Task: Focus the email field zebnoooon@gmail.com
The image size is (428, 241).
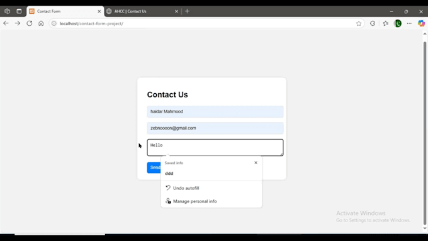Action: tap(215, 128)
